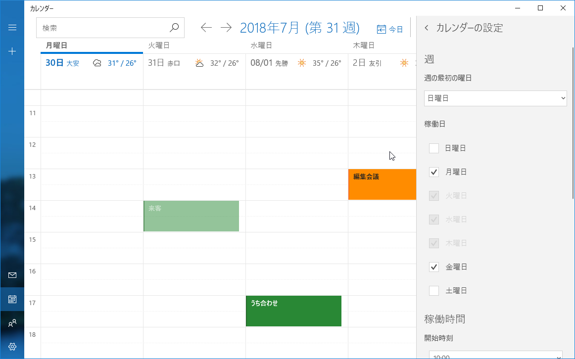Select the 火曜日 column header

click(x=159, y=45)
